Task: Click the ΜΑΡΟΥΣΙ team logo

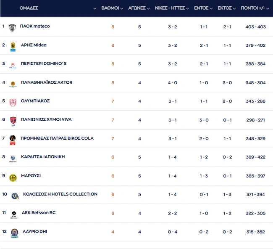Action: point(13,177)
